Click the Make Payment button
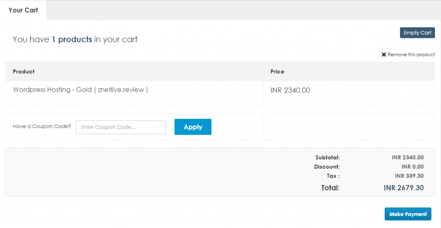 (x=407, y=214)
